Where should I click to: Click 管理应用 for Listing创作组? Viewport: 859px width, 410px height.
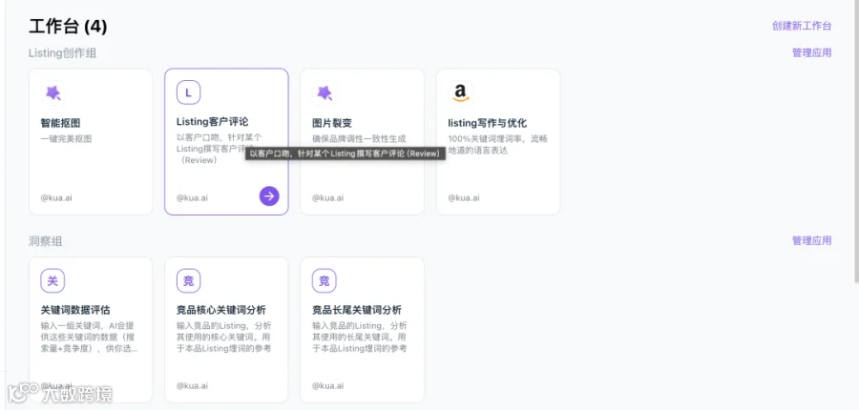click(811, 52)
